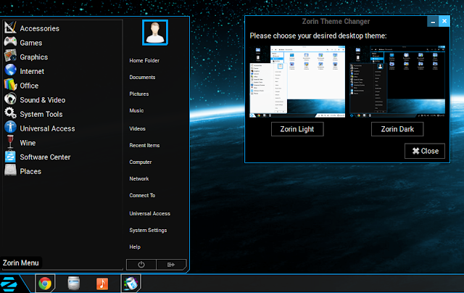Open the Accessories category icon
Viewport: 464px width, 293px height.
(10, 28)
